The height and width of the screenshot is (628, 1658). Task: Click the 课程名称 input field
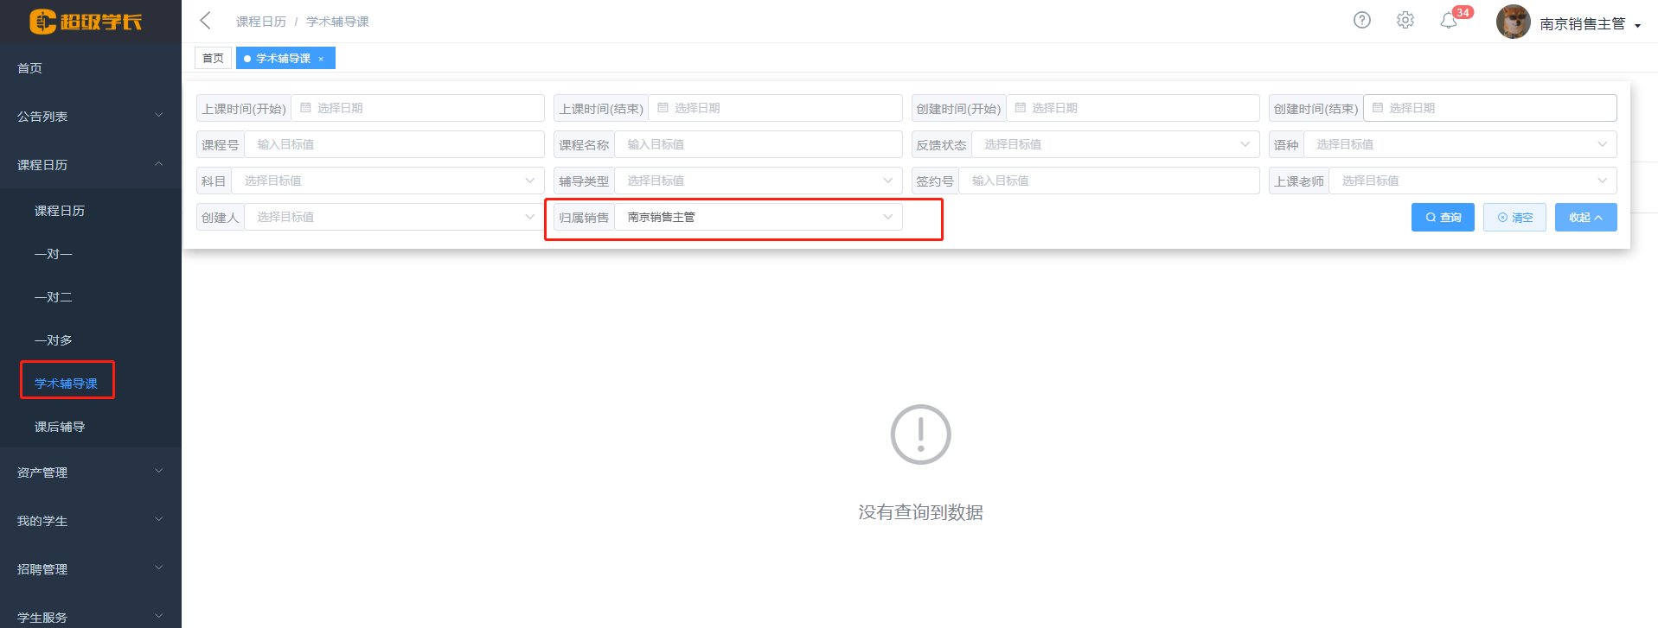pos(757,144)
